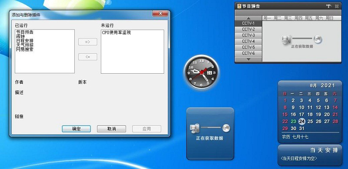Select CPU使用率监视 in the 未运行 list
The height and width of the screenshot is (169, 348).
(x=116, y=32)
